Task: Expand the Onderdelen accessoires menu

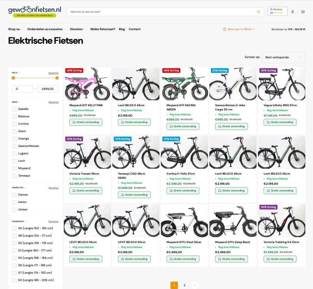Action: pos(46,29)
